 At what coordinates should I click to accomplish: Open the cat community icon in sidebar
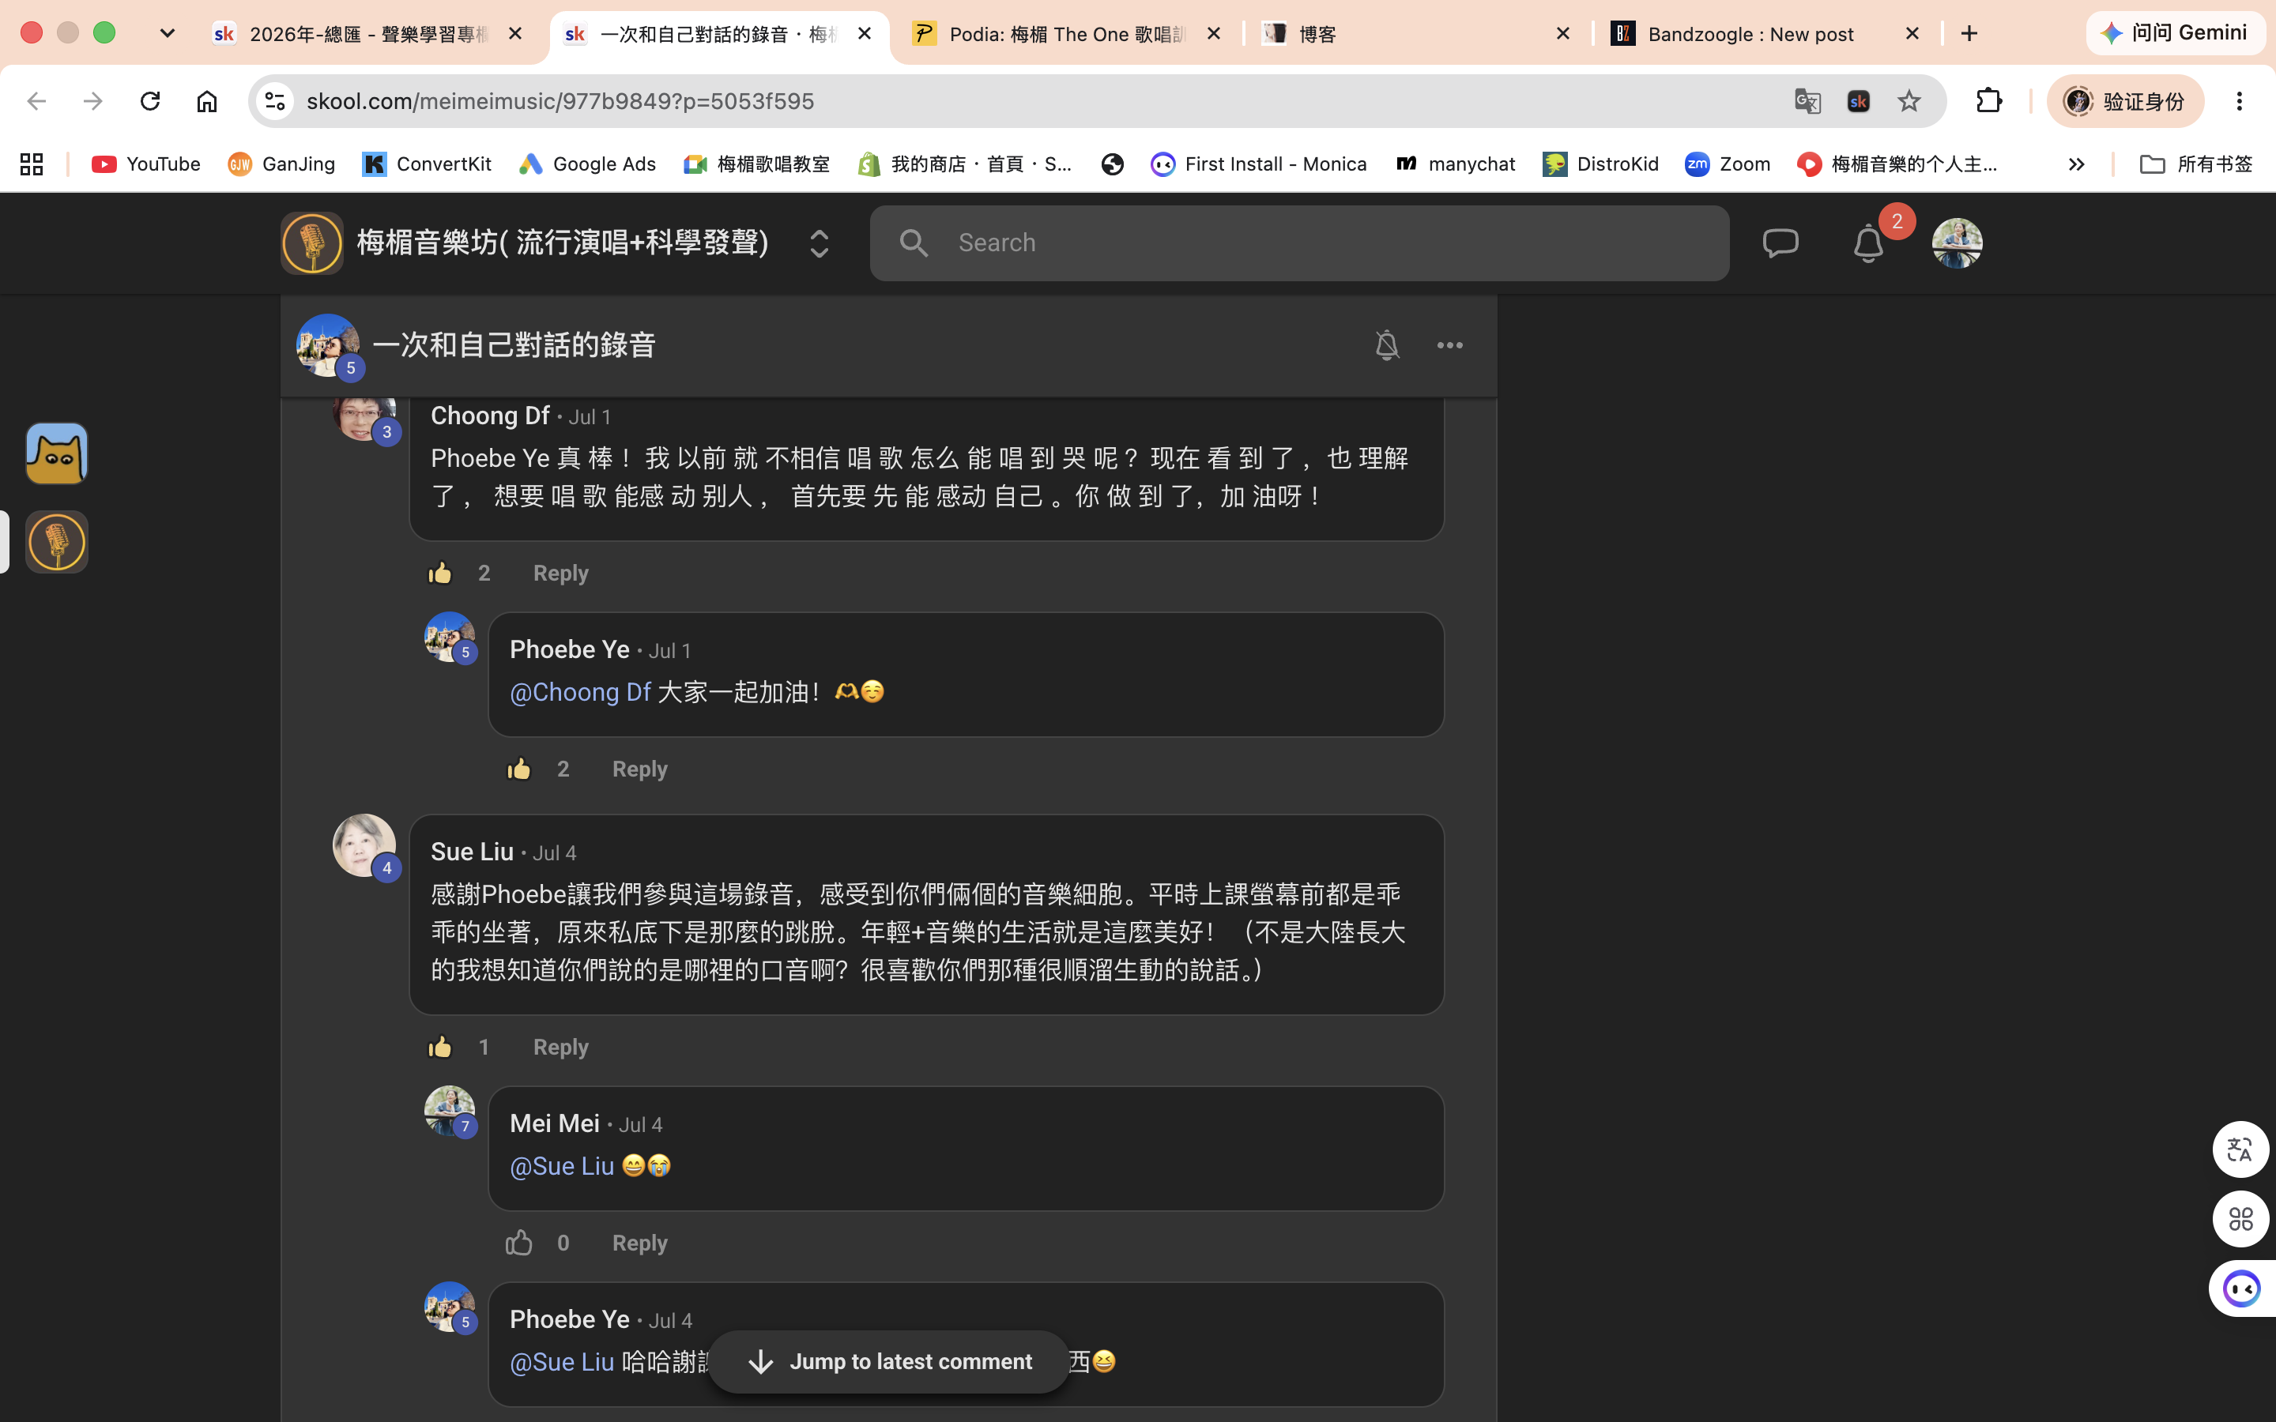click(x=56, y=453)
